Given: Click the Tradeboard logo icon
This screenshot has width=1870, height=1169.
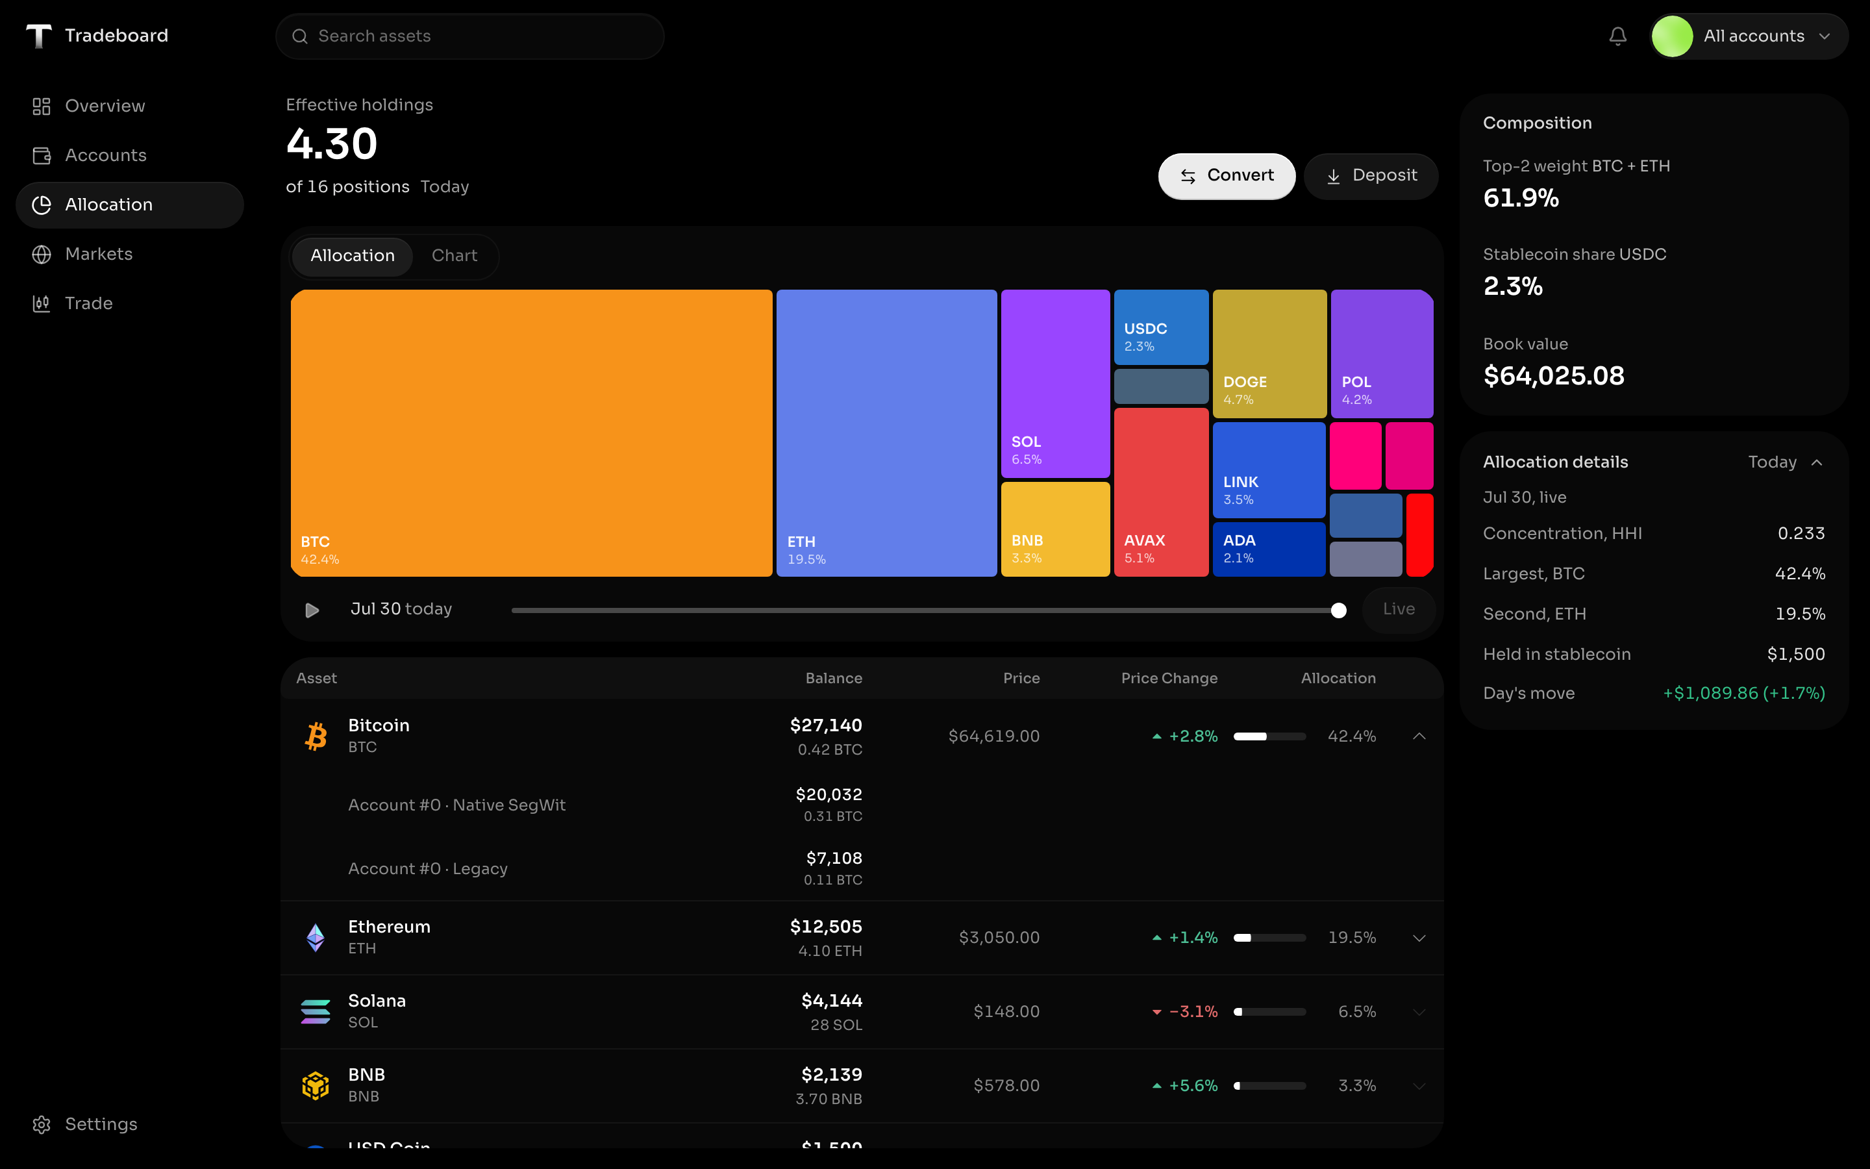Looking at the screenshot, I should (39, 36).
